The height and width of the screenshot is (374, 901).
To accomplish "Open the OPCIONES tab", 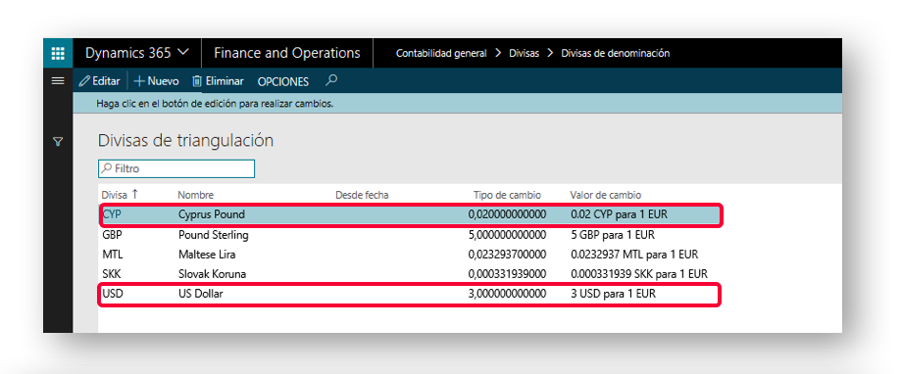I will (282, 82).
